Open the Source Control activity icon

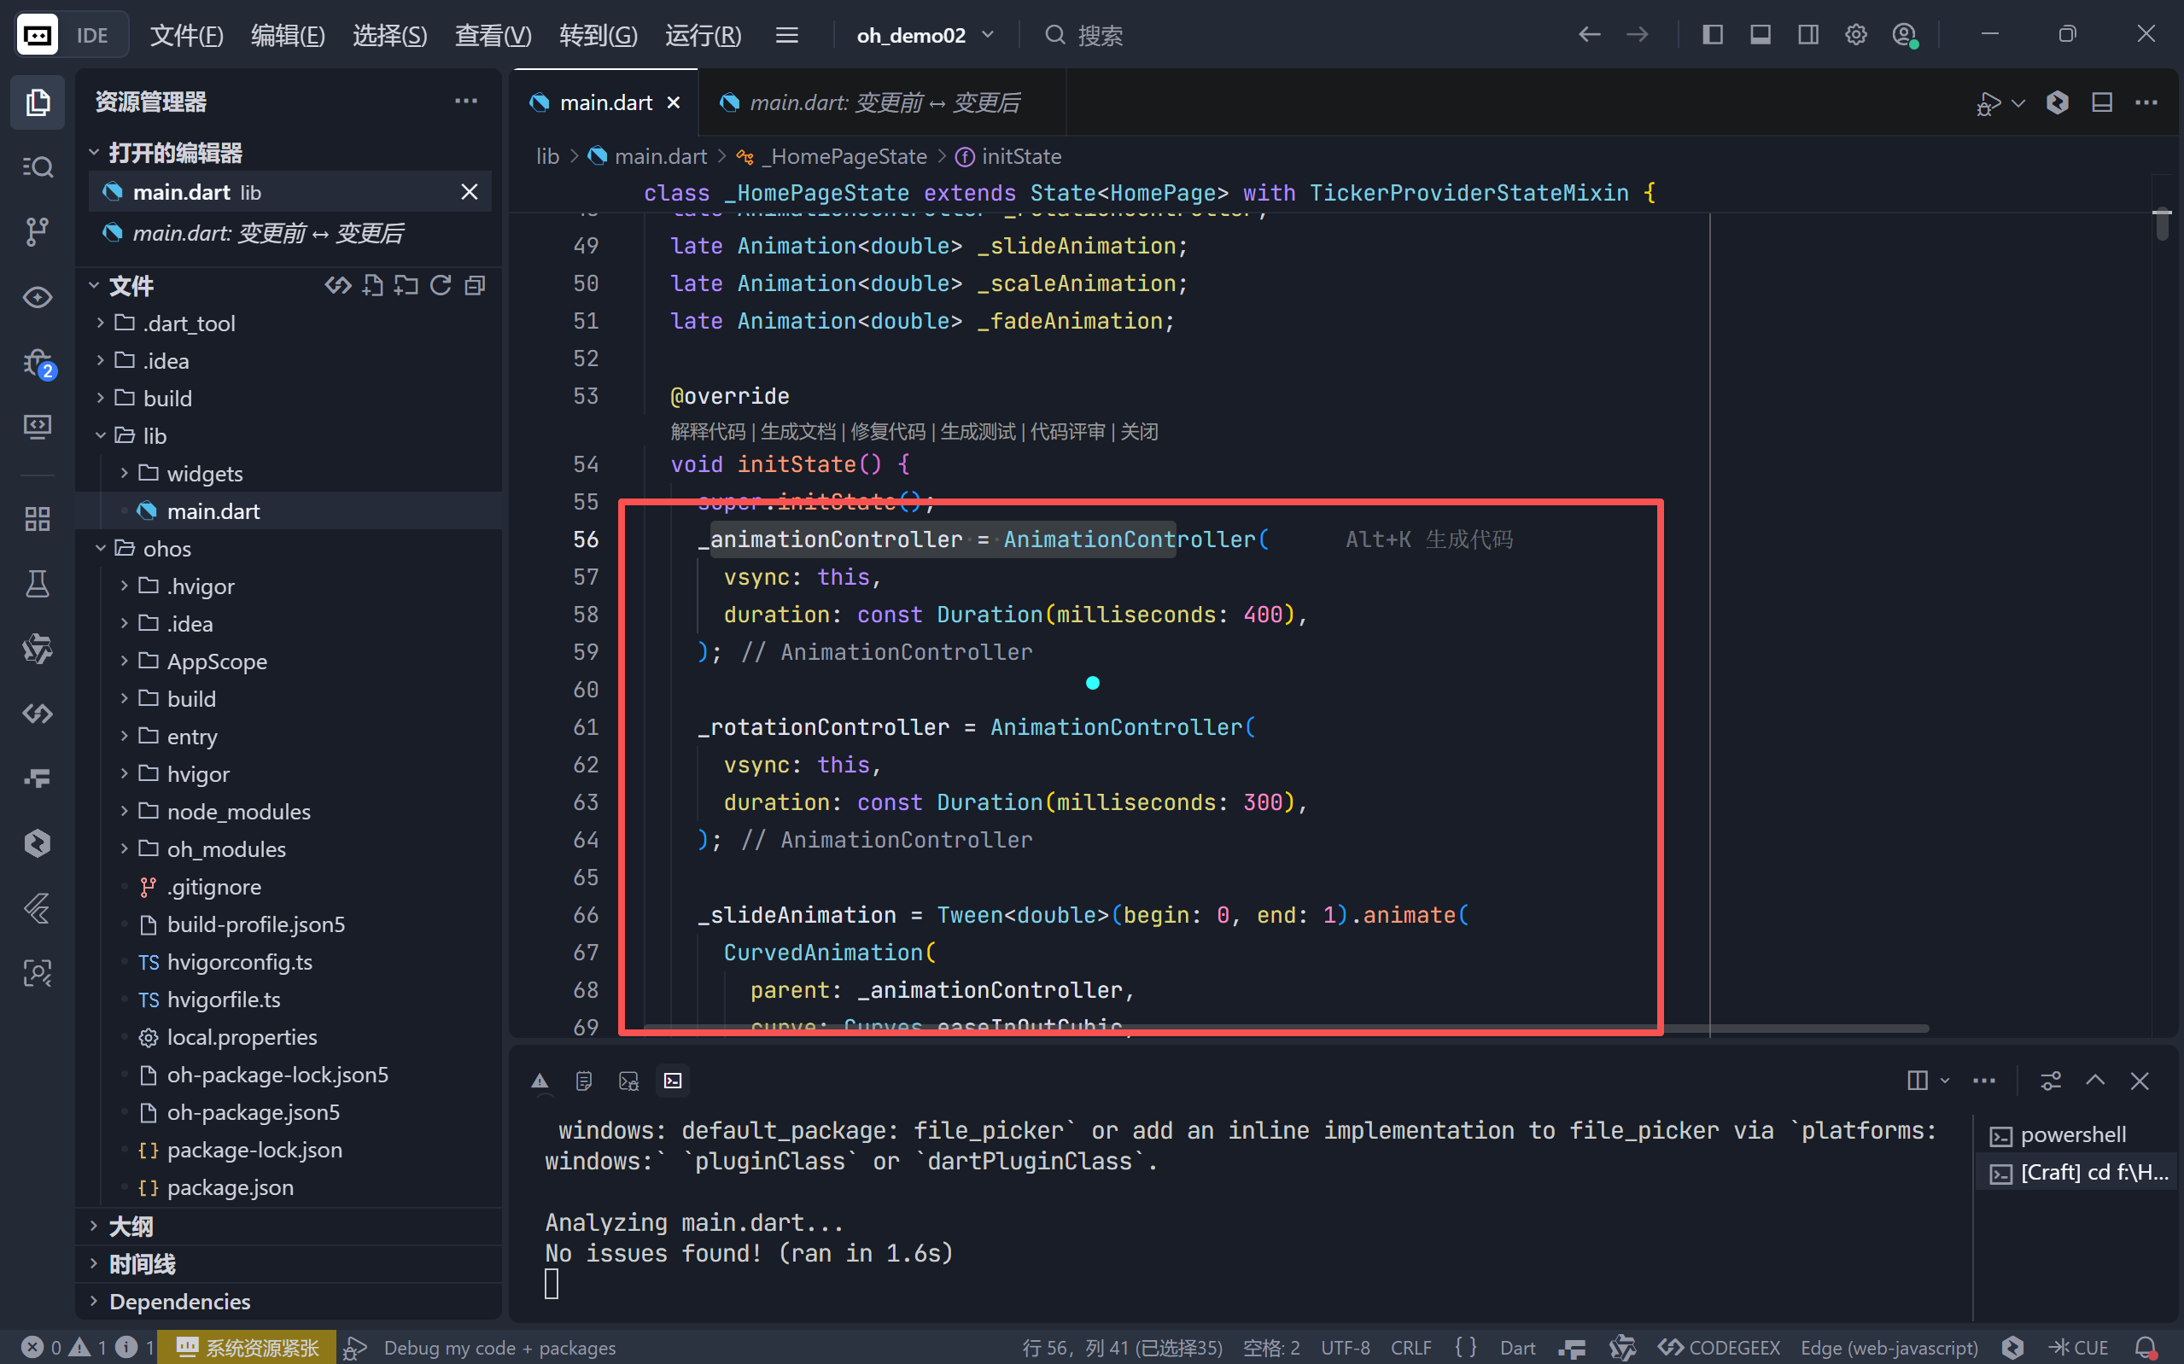(x=37, y=232)
